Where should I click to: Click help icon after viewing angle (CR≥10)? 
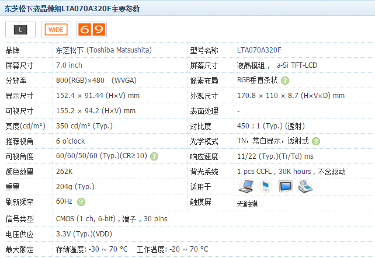pyautogui.click(x=154, y=156)
